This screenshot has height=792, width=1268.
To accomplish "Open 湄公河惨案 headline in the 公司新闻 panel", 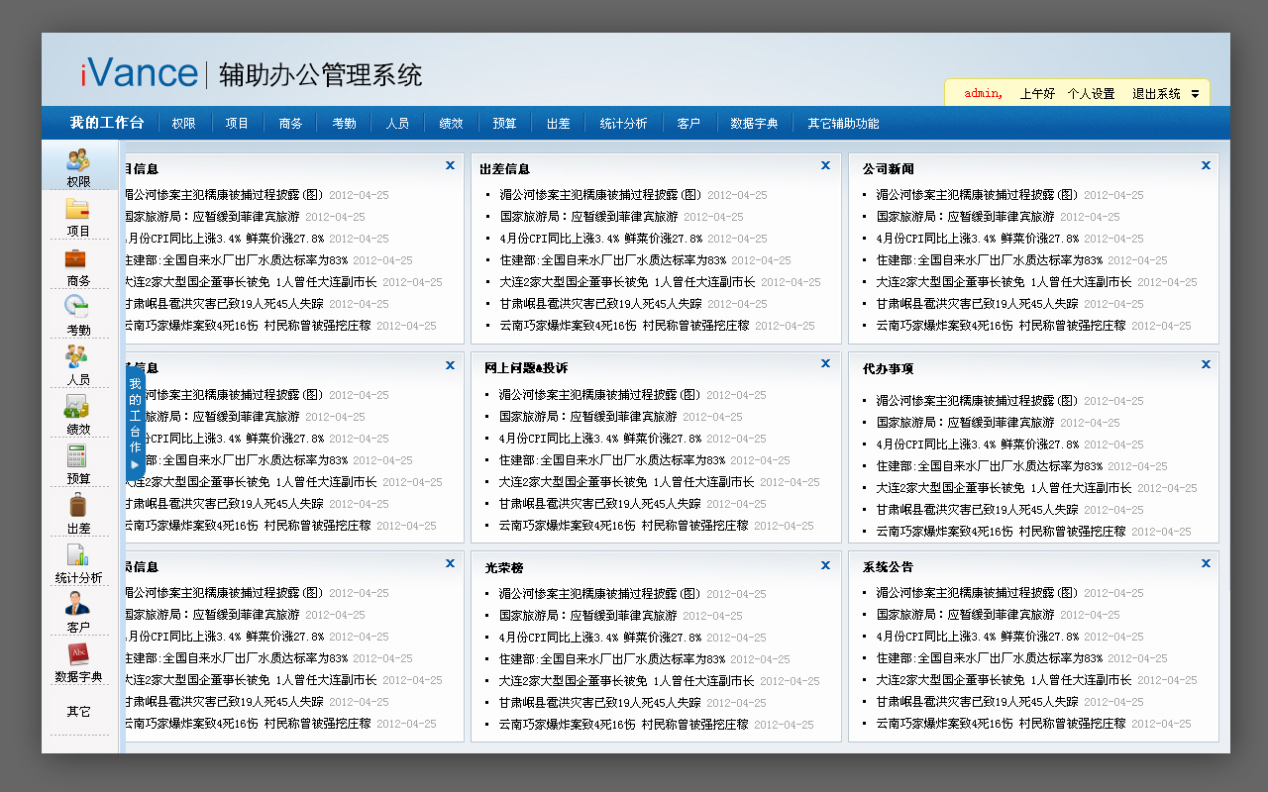I will 977,195.
